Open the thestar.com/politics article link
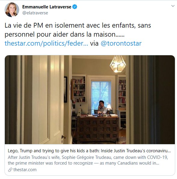177x179 pixels. click(46, 44)
